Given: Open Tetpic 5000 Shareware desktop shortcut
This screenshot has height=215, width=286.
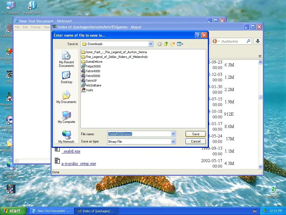Looking at the screenshot, I should coord(11,193).
